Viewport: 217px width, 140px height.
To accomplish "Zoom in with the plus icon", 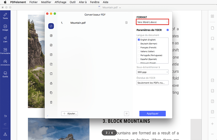I will click(212, 124).
